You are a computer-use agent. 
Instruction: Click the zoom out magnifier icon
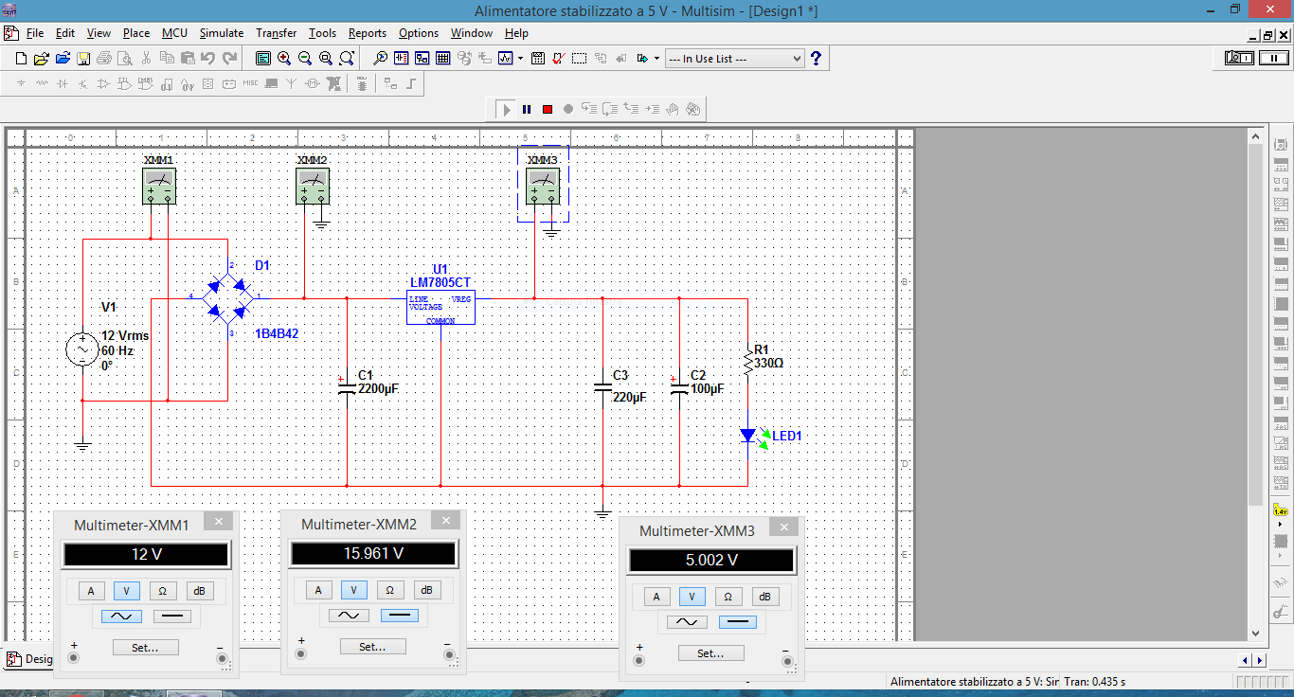[305, 59]
